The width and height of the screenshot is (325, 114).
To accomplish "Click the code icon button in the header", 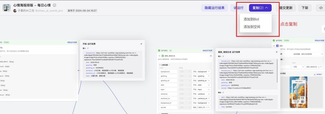I will coord(320,8).
